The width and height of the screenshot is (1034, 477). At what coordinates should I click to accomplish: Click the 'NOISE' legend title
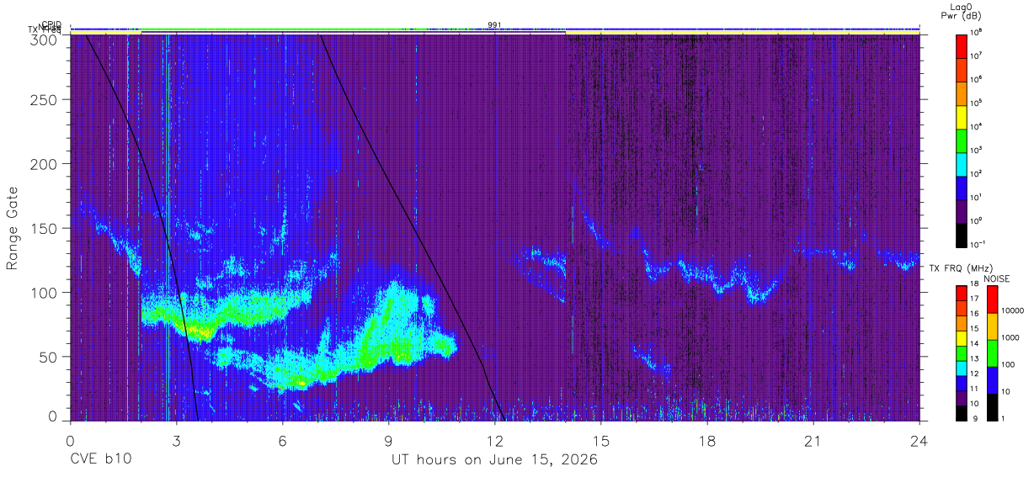click(x=996, y=278)
